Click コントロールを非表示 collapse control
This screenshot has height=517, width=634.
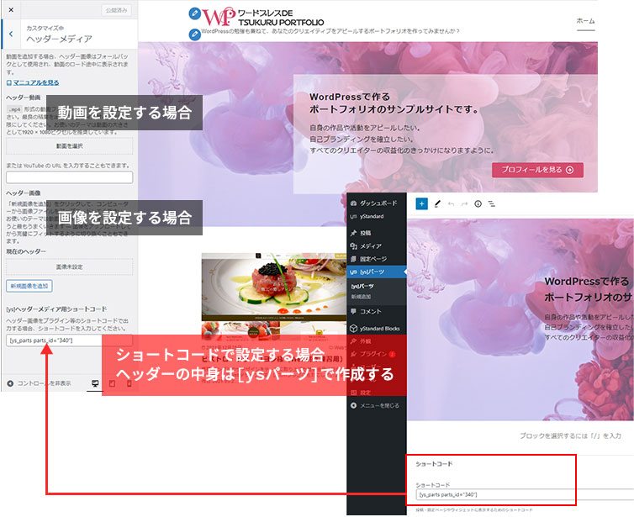click(x=40, y=383)
